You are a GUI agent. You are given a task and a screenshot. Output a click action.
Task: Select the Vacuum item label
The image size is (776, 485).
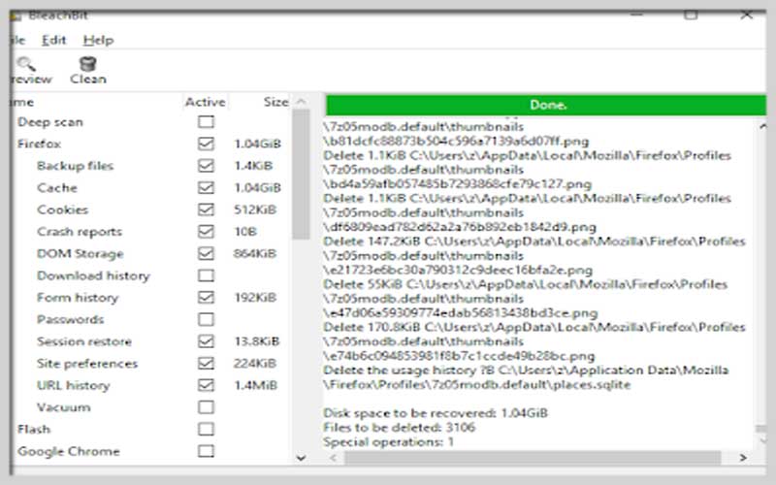point(64,407)
